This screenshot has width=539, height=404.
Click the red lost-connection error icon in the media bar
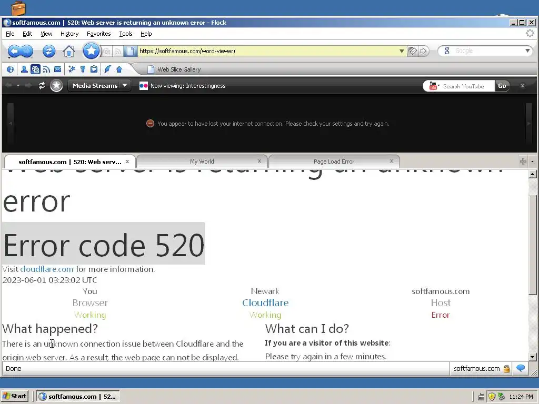pyautogui.click(x=150, y=123)
